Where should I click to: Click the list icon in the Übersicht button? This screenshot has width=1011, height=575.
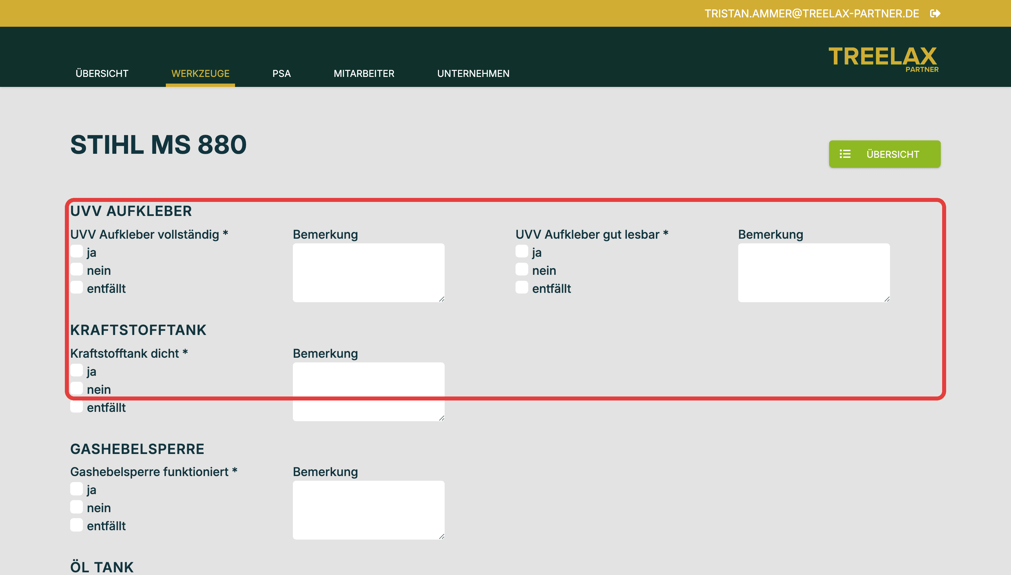845,154
